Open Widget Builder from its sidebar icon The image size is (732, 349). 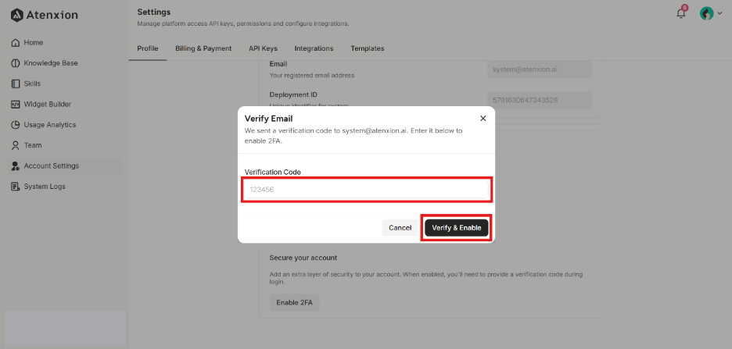tap(15, 105)
